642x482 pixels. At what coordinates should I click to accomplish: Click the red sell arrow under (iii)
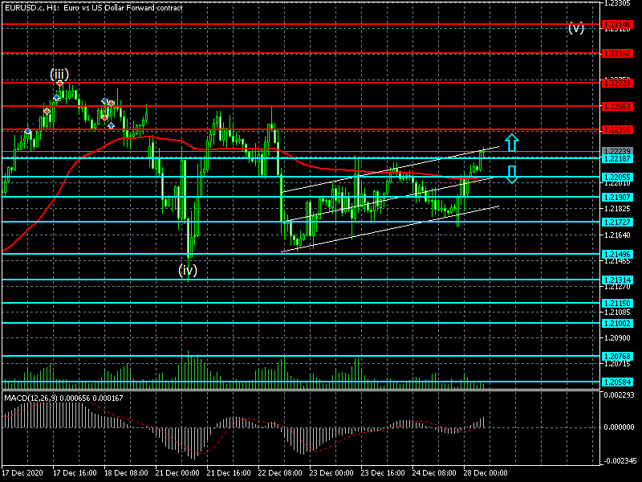click(60, 84)
